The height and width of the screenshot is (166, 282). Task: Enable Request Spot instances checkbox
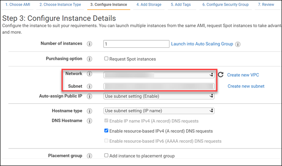pos(106,58)
